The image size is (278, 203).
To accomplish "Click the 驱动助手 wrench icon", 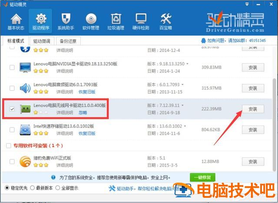I will pos(112,189).
